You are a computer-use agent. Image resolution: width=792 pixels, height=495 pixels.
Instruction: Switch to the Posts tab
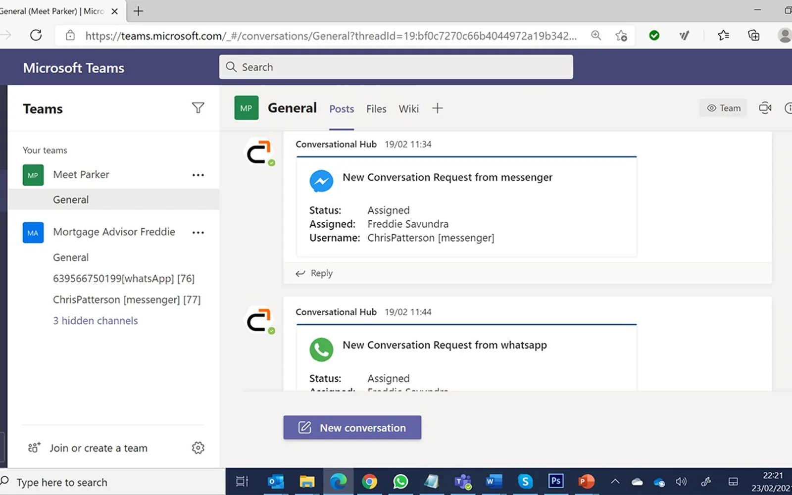[342, 109]
